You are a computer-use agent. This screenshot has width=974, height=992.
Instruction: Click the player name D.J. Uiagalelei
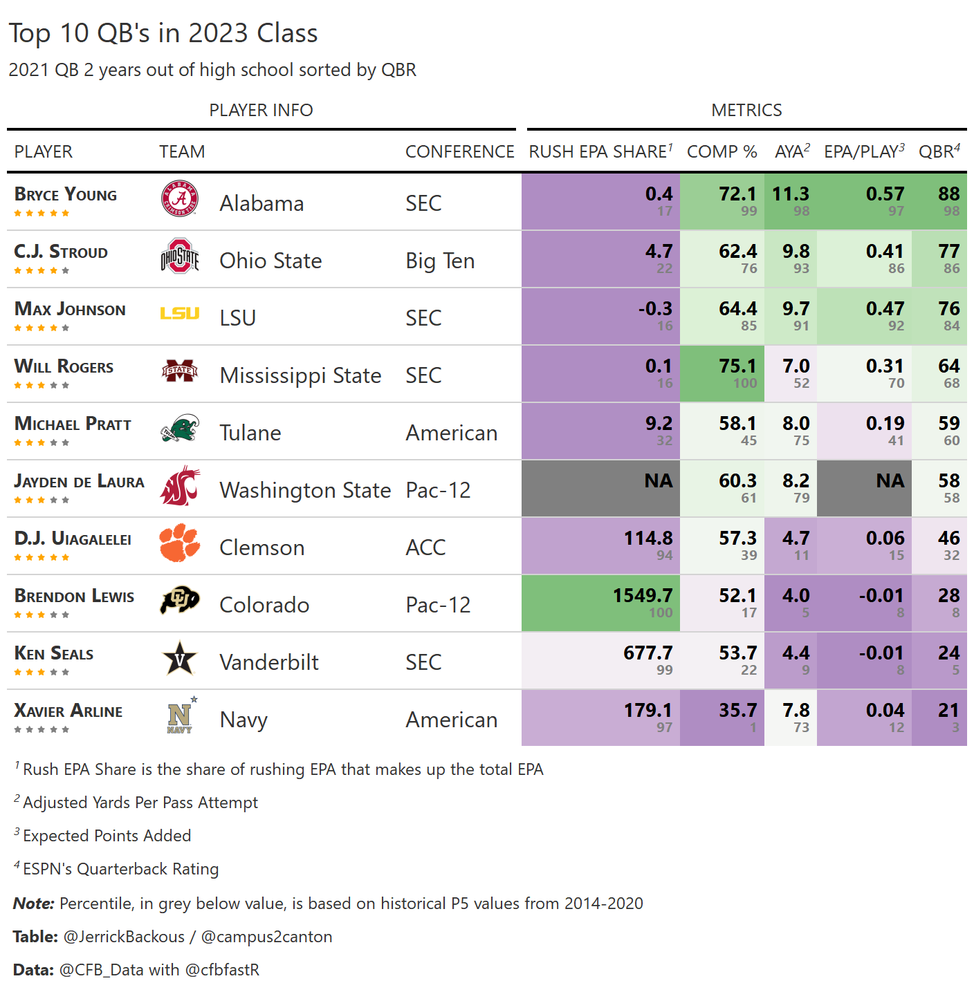point(73,539)
